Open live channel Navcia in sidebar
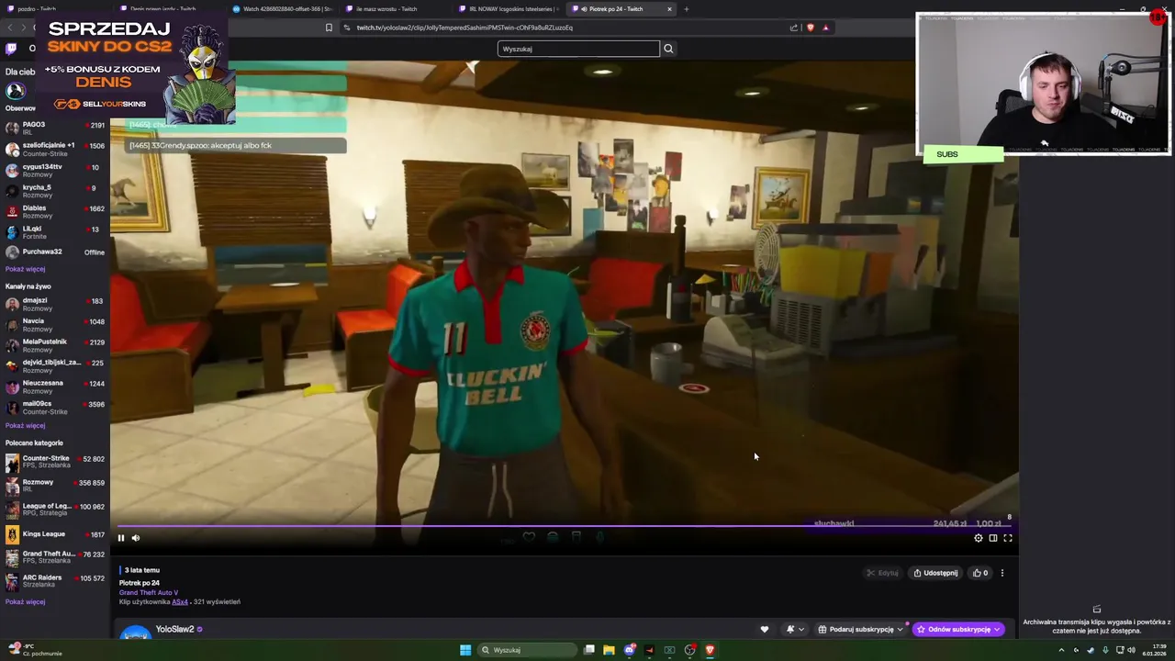 [55, 325]
